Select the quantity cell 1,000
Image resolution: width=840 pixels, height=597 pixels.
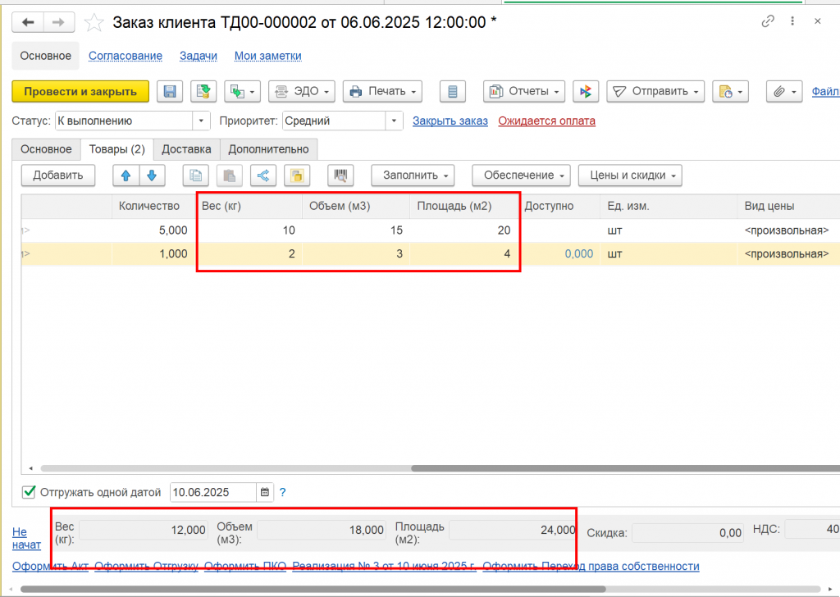(153, 253)
